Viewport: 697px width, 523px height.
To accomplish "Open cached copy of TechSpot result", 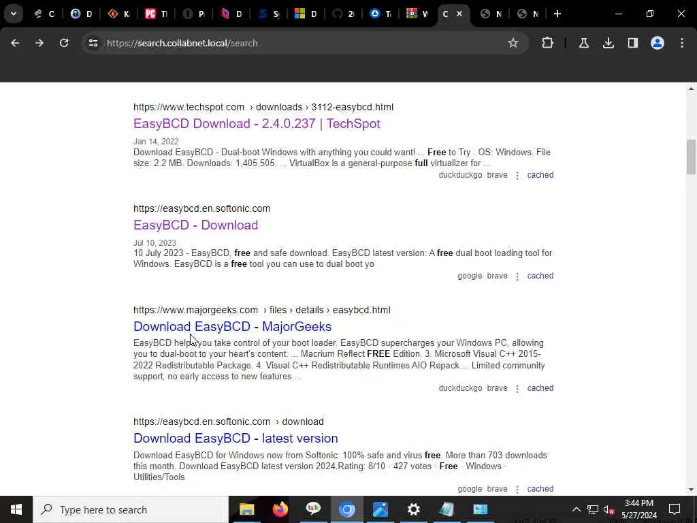I will pos(540,175).
